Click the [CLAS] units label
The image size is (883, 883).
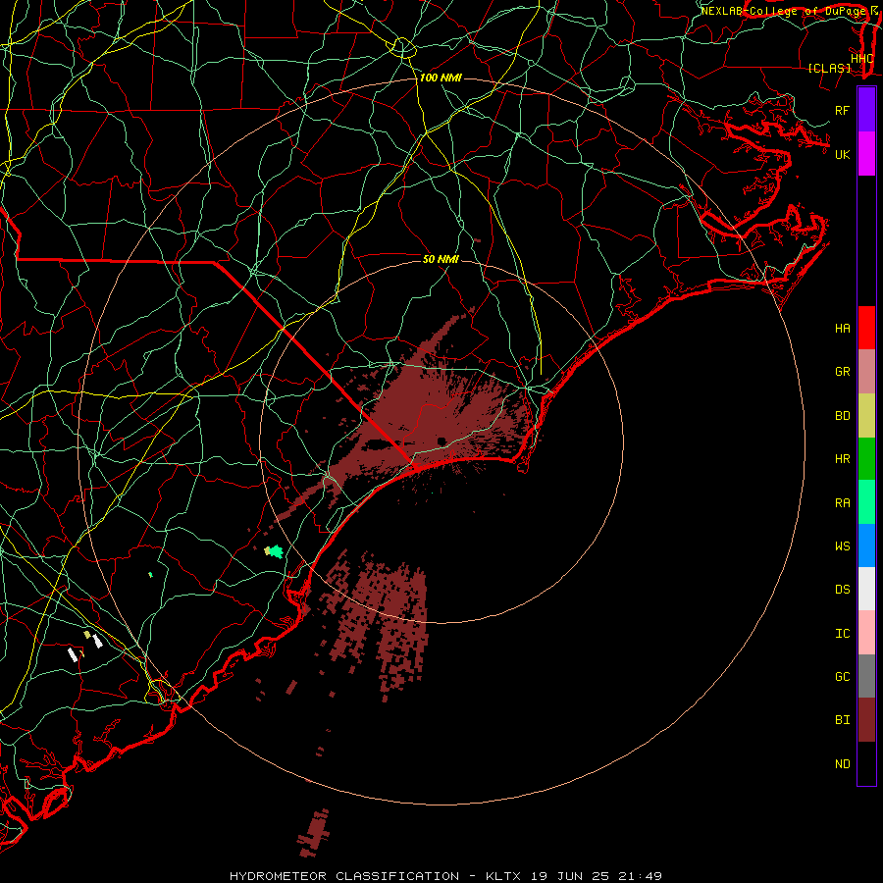point(829,68)
